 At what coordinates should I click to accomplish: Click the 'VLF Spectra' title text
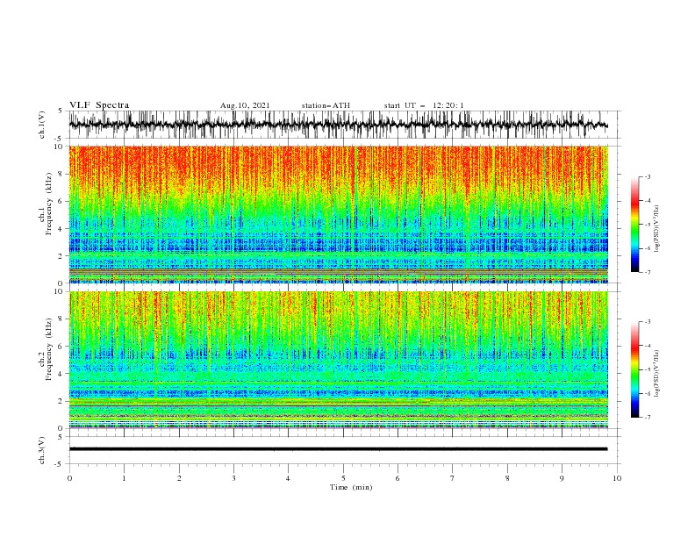(99, 105)
